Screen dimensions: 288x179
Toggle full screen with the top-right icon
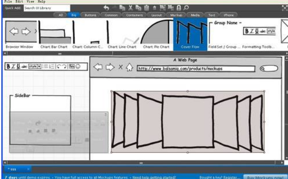click(x=285, y=8)
